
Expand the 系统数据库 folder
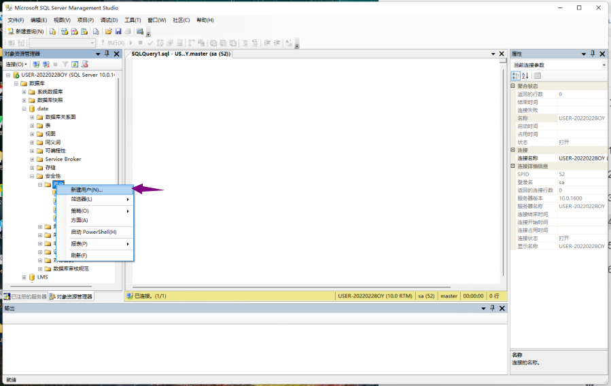[x=24, y=92]
